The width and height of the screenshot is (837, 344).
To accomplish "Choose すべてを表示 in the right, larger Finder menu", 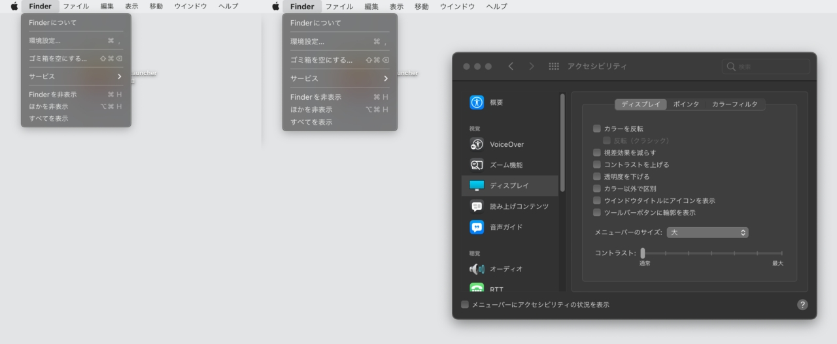I will pyautogui.click(x=339, y=122).
